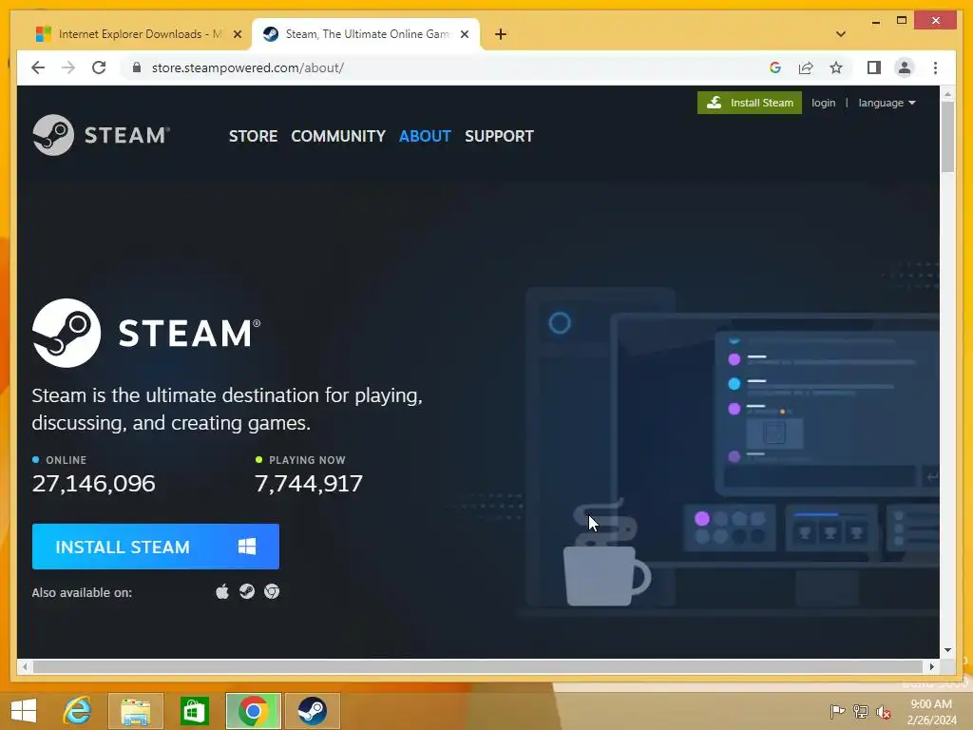Click green Install Steam header button

[750, 103]
